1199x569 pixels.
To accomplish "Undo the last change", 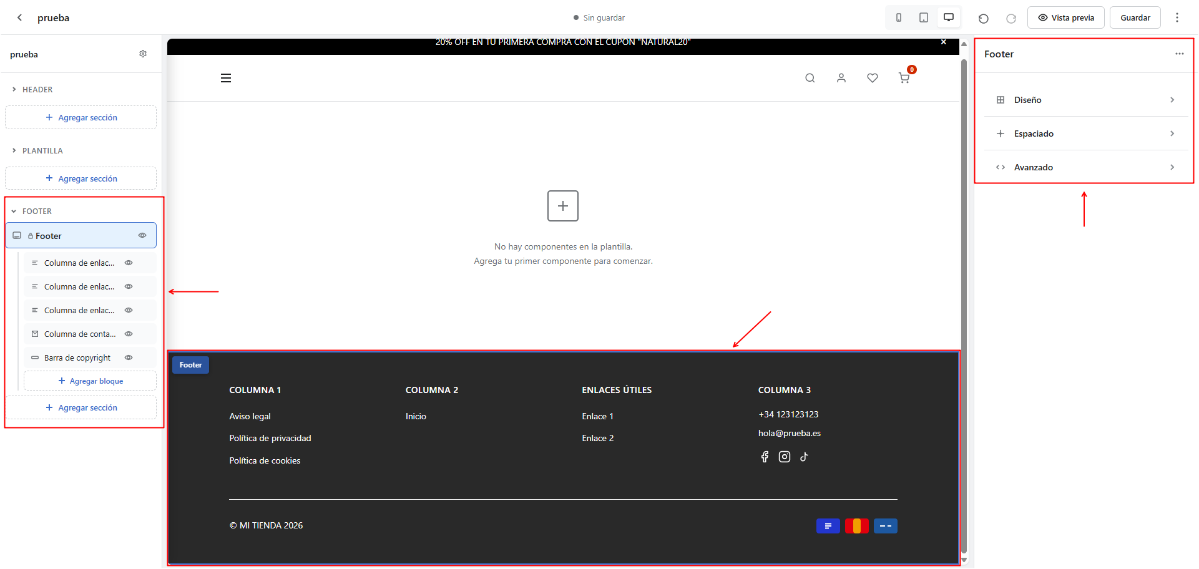I will tap(984, 18).
